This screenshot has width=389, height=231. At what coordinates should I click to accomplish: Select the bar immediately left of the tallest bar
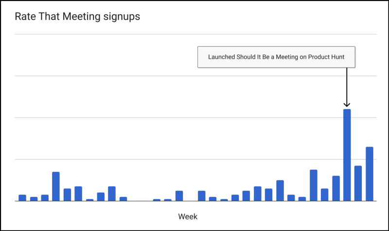click(336, 188)
